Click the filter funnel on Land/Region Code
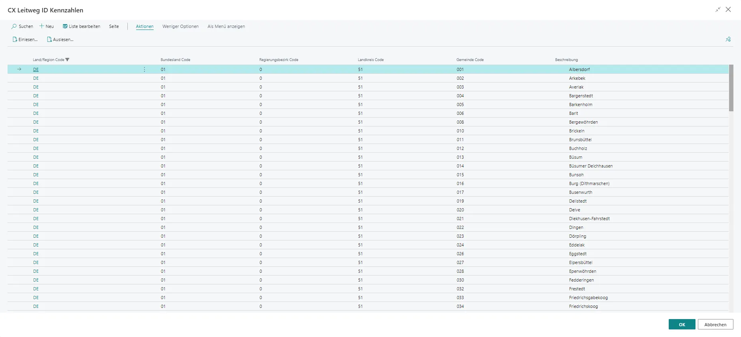Viewport: 741px width, 337px height. (67, 60)
